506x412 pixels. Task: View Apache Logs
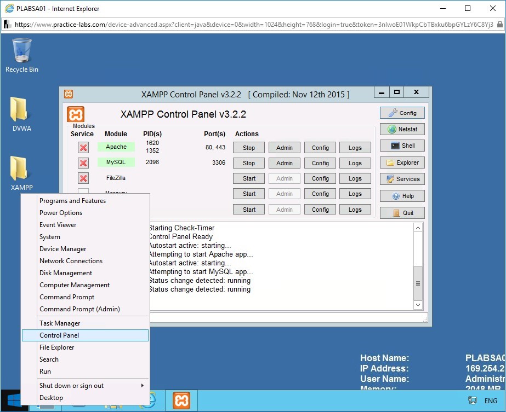(x=355, y=148)
